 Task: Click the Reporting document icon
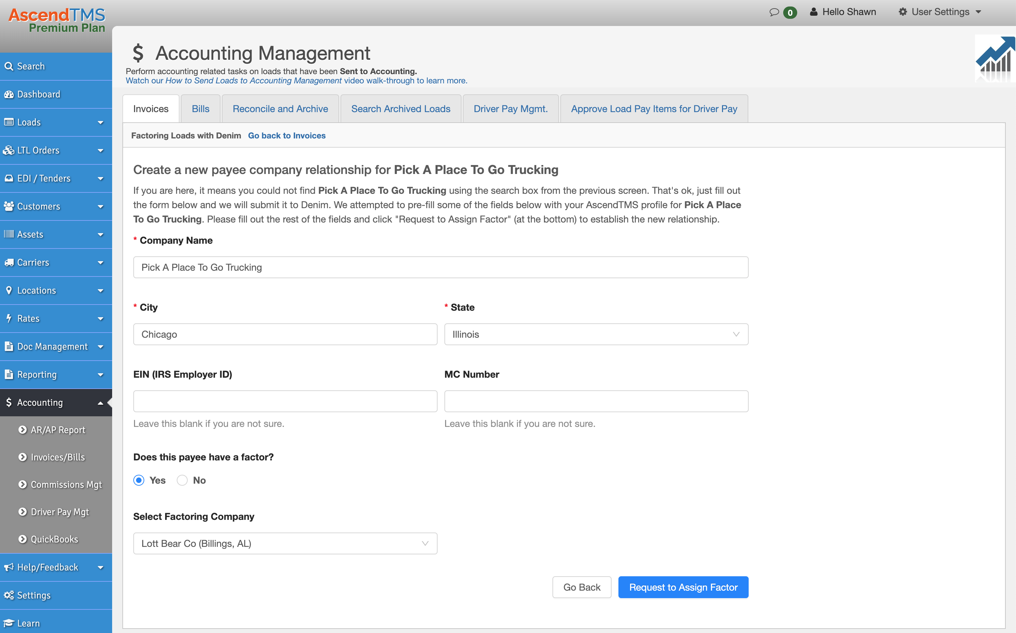tap(9, 374)
